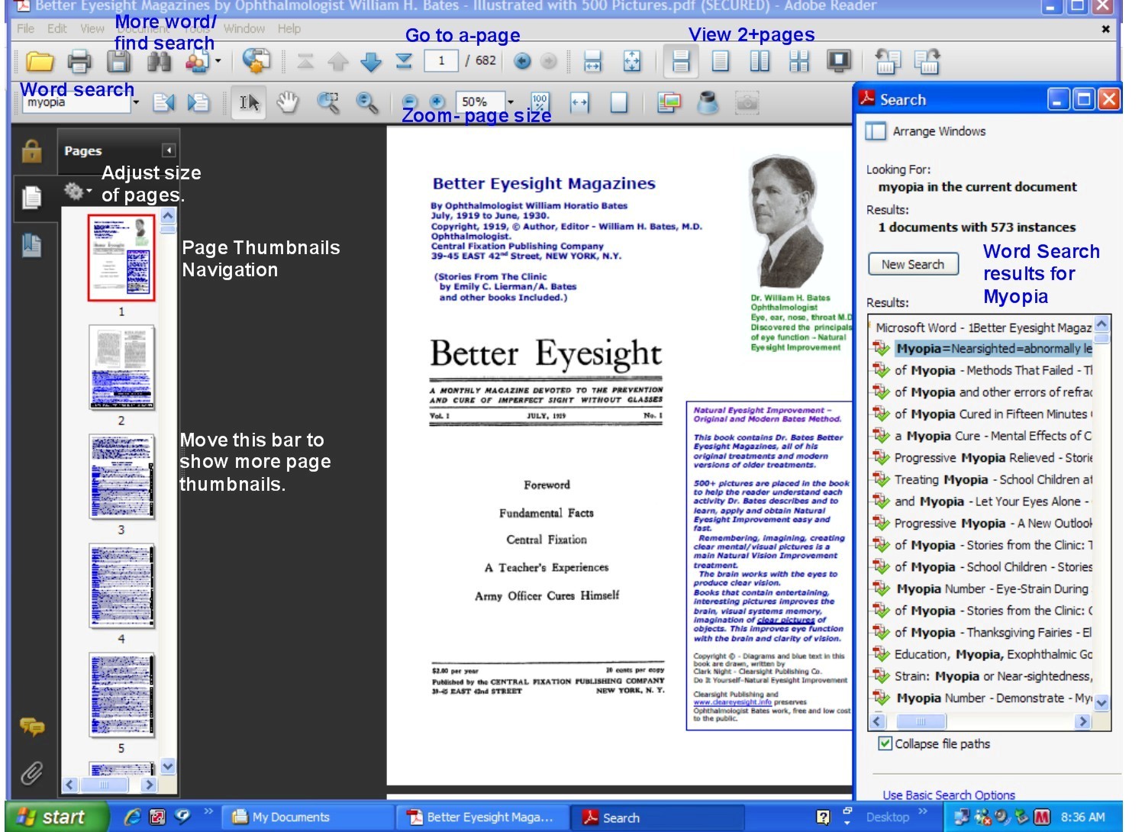
Task: Click the results horizontal scrollbar thumb
Action: tap(921, 721)
